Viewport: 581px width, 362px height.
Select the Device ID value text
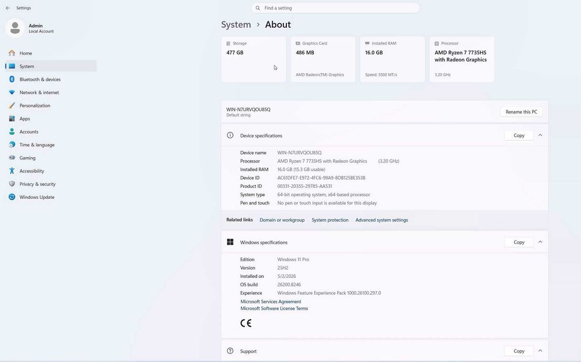click(x=321, y=178)
